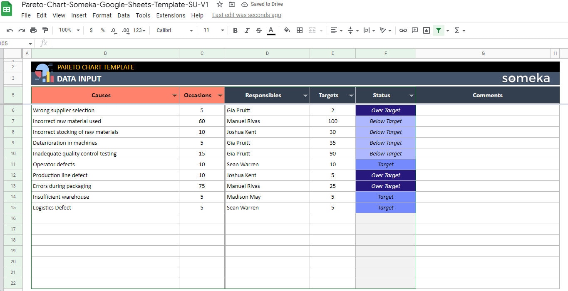Click the Insert link icon

pyautogui.click(x=402, y=30)
